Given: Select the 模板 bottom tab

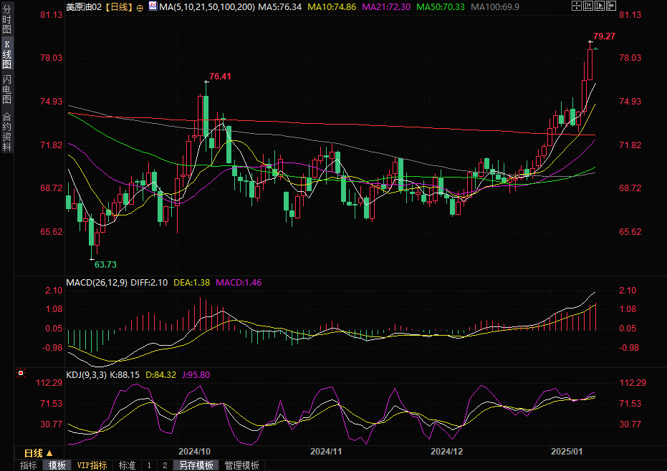Looking at the screenshot, I should point(57,465).
